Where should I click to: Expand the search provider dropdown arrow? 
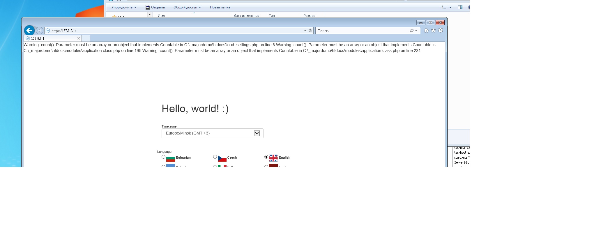tap(416, 31)
